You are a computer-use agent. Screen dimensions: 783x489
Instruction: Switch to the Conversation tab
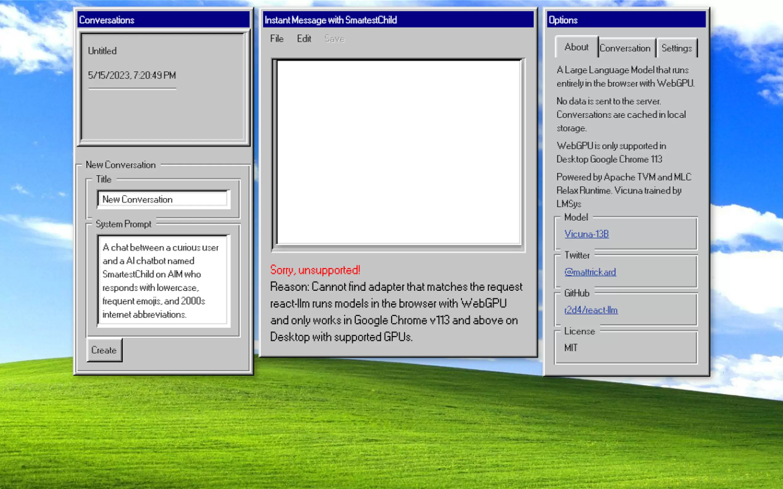tap(625, 49)
